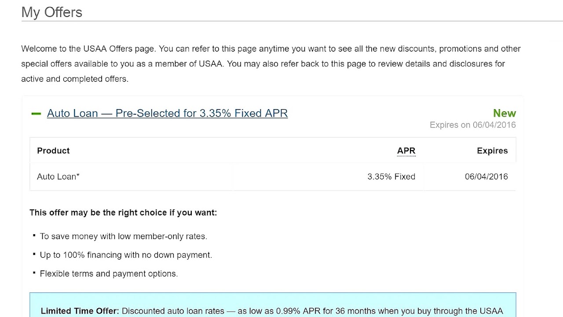Screen dimensions: 563x317
Task: Click the My Offers page heading
Action: point(51,12)
